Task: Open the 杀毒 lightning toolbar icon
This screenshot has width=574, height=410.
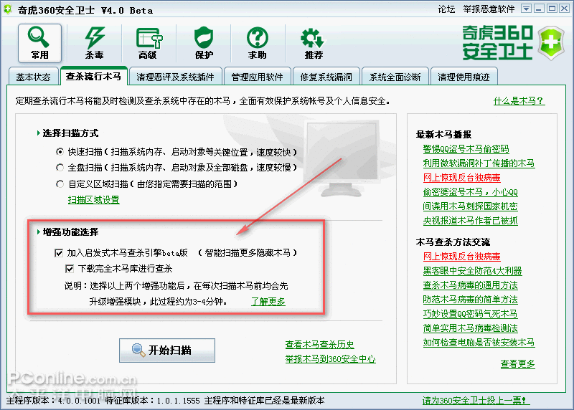Action: point(95,43)
